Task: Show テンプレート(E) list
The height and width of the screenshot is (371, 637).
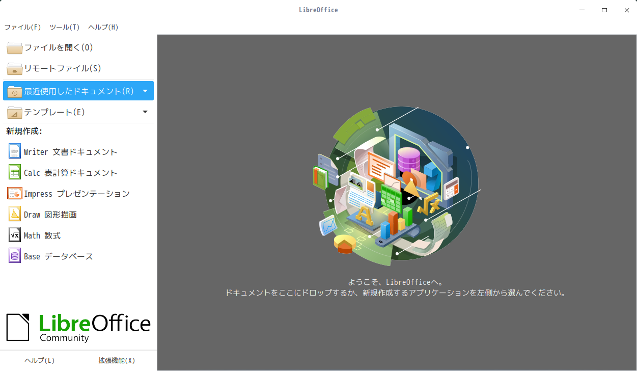Action: [78, 112]
